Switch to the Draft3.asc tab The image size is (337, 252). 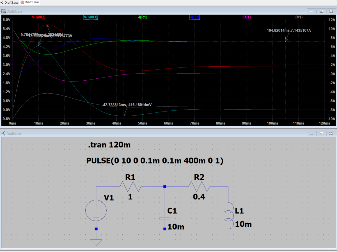coord(11,3)
